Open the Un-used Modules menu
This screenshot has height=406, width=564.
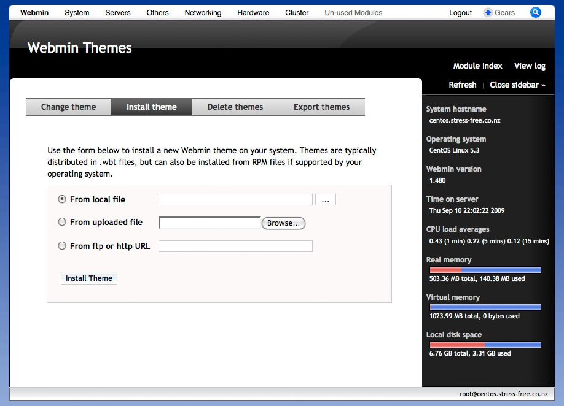pyautogui.click(x=354, y=12)
